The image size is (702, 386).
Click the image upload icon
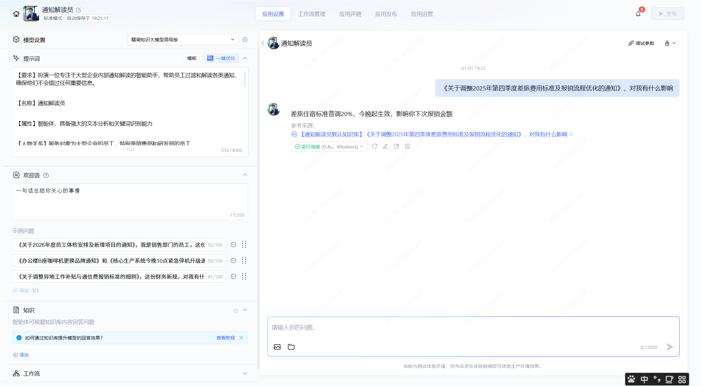(277, 347)
